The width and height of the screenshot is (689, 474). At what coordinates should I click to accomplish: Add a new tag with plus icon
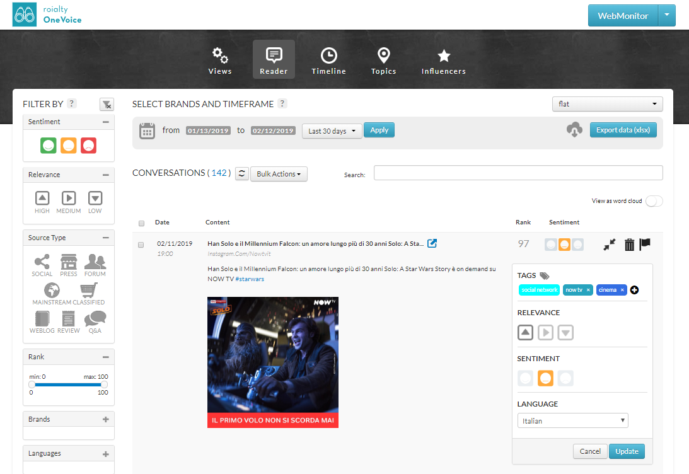coord(634,290)
